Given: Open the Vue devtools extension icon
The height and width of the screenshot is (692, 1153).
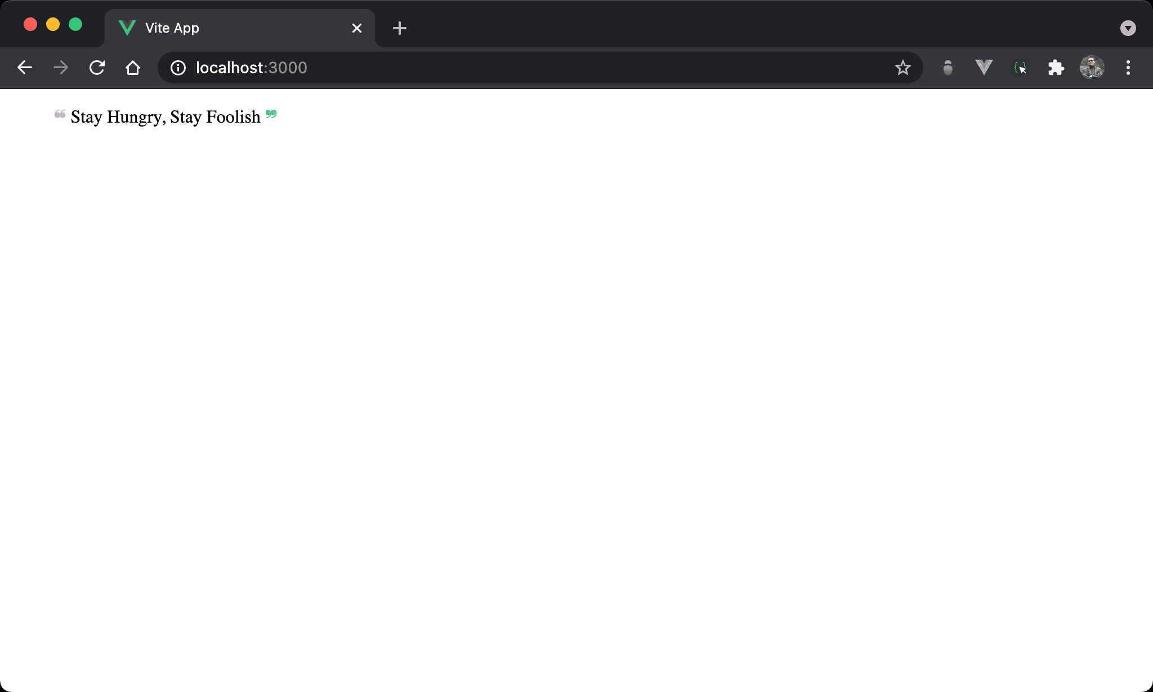Looking at the screenshot, I should 984,68.
